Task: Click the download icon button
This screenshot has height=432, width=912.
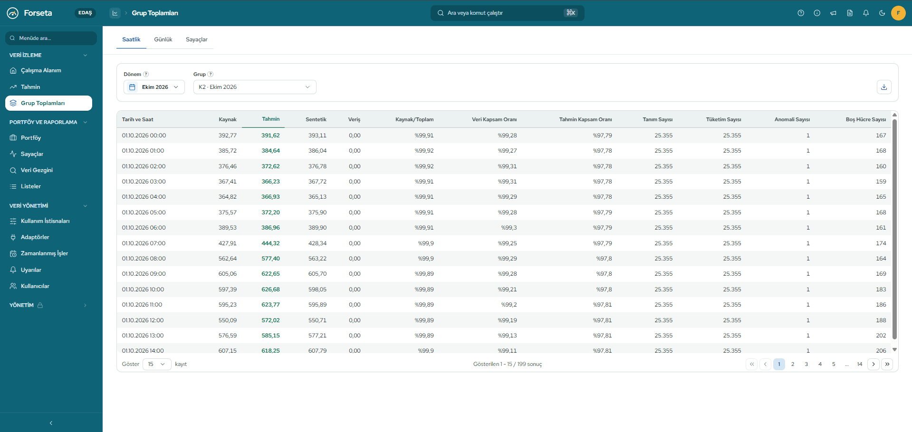Action: coord(884,87)
